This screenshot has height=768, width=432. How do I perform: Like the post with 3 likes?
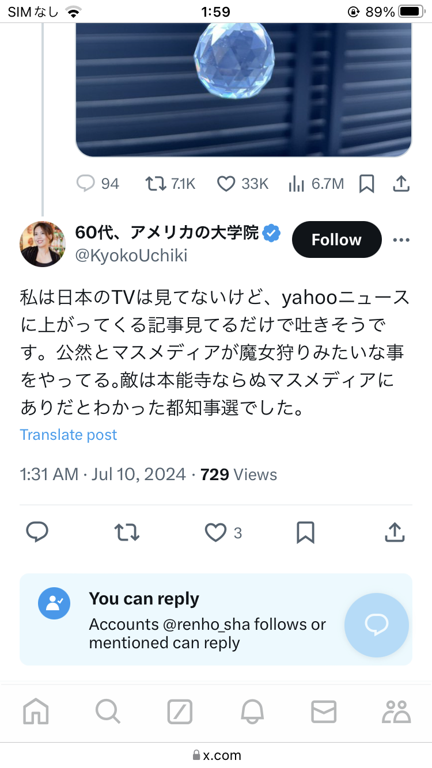tap(216, 533)
